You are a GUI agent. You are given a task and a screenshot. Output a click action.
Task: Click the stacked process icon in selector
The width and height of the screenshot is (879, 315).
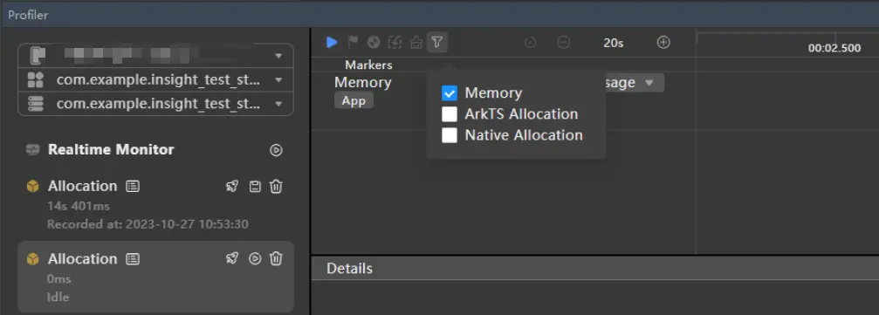tap(36, 104)
